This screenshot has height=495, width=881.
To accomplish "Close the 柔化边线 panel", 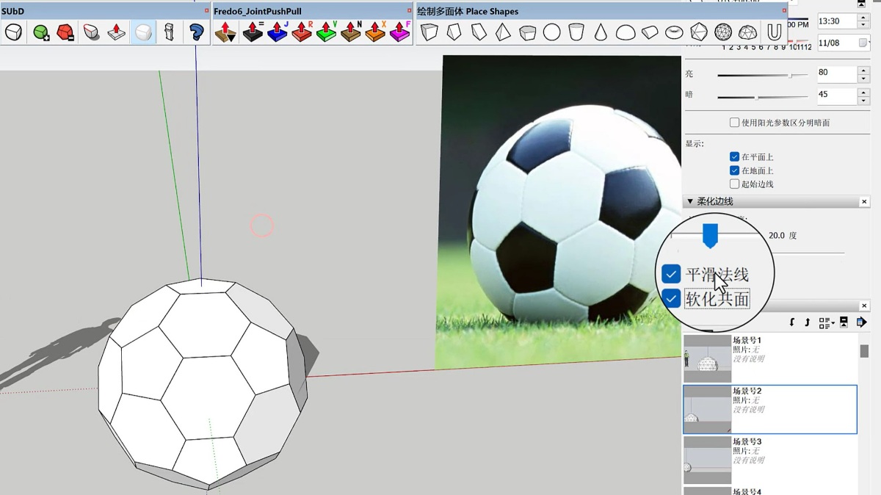I will click(864, 201).
